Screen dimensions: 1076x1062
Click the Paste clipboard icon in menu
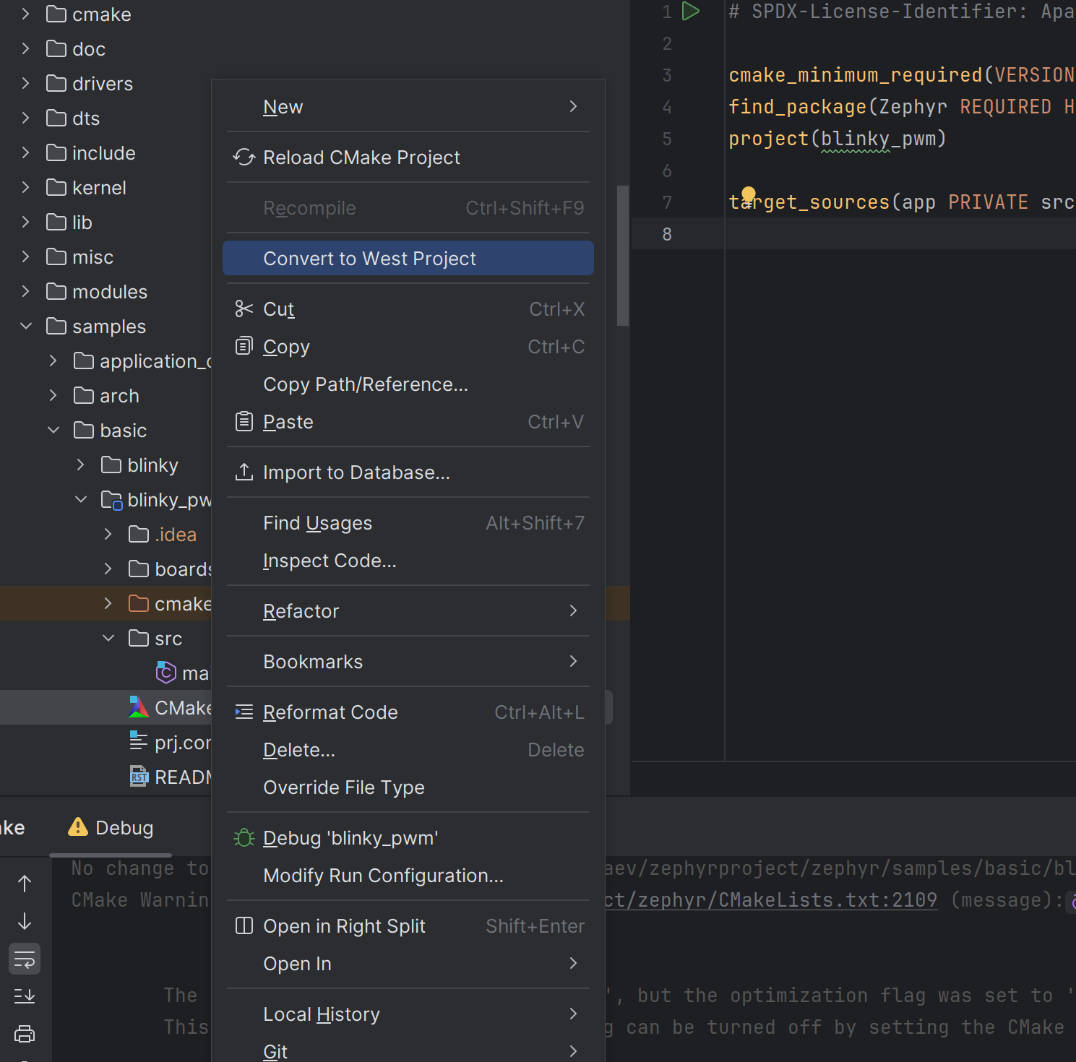pos(244,422)
